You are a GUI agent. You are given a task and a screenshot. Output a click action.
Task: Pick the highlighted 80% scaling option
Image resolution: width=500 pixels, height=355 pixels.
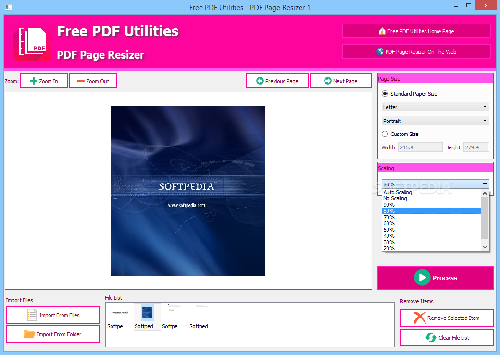pos(431,210)
